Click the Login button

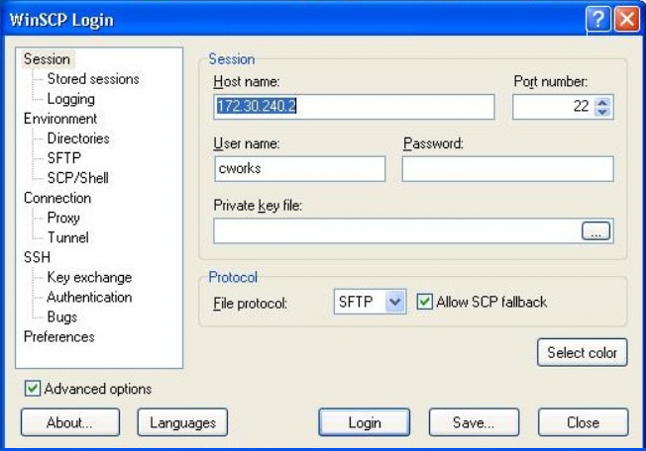tap(364, 422)
